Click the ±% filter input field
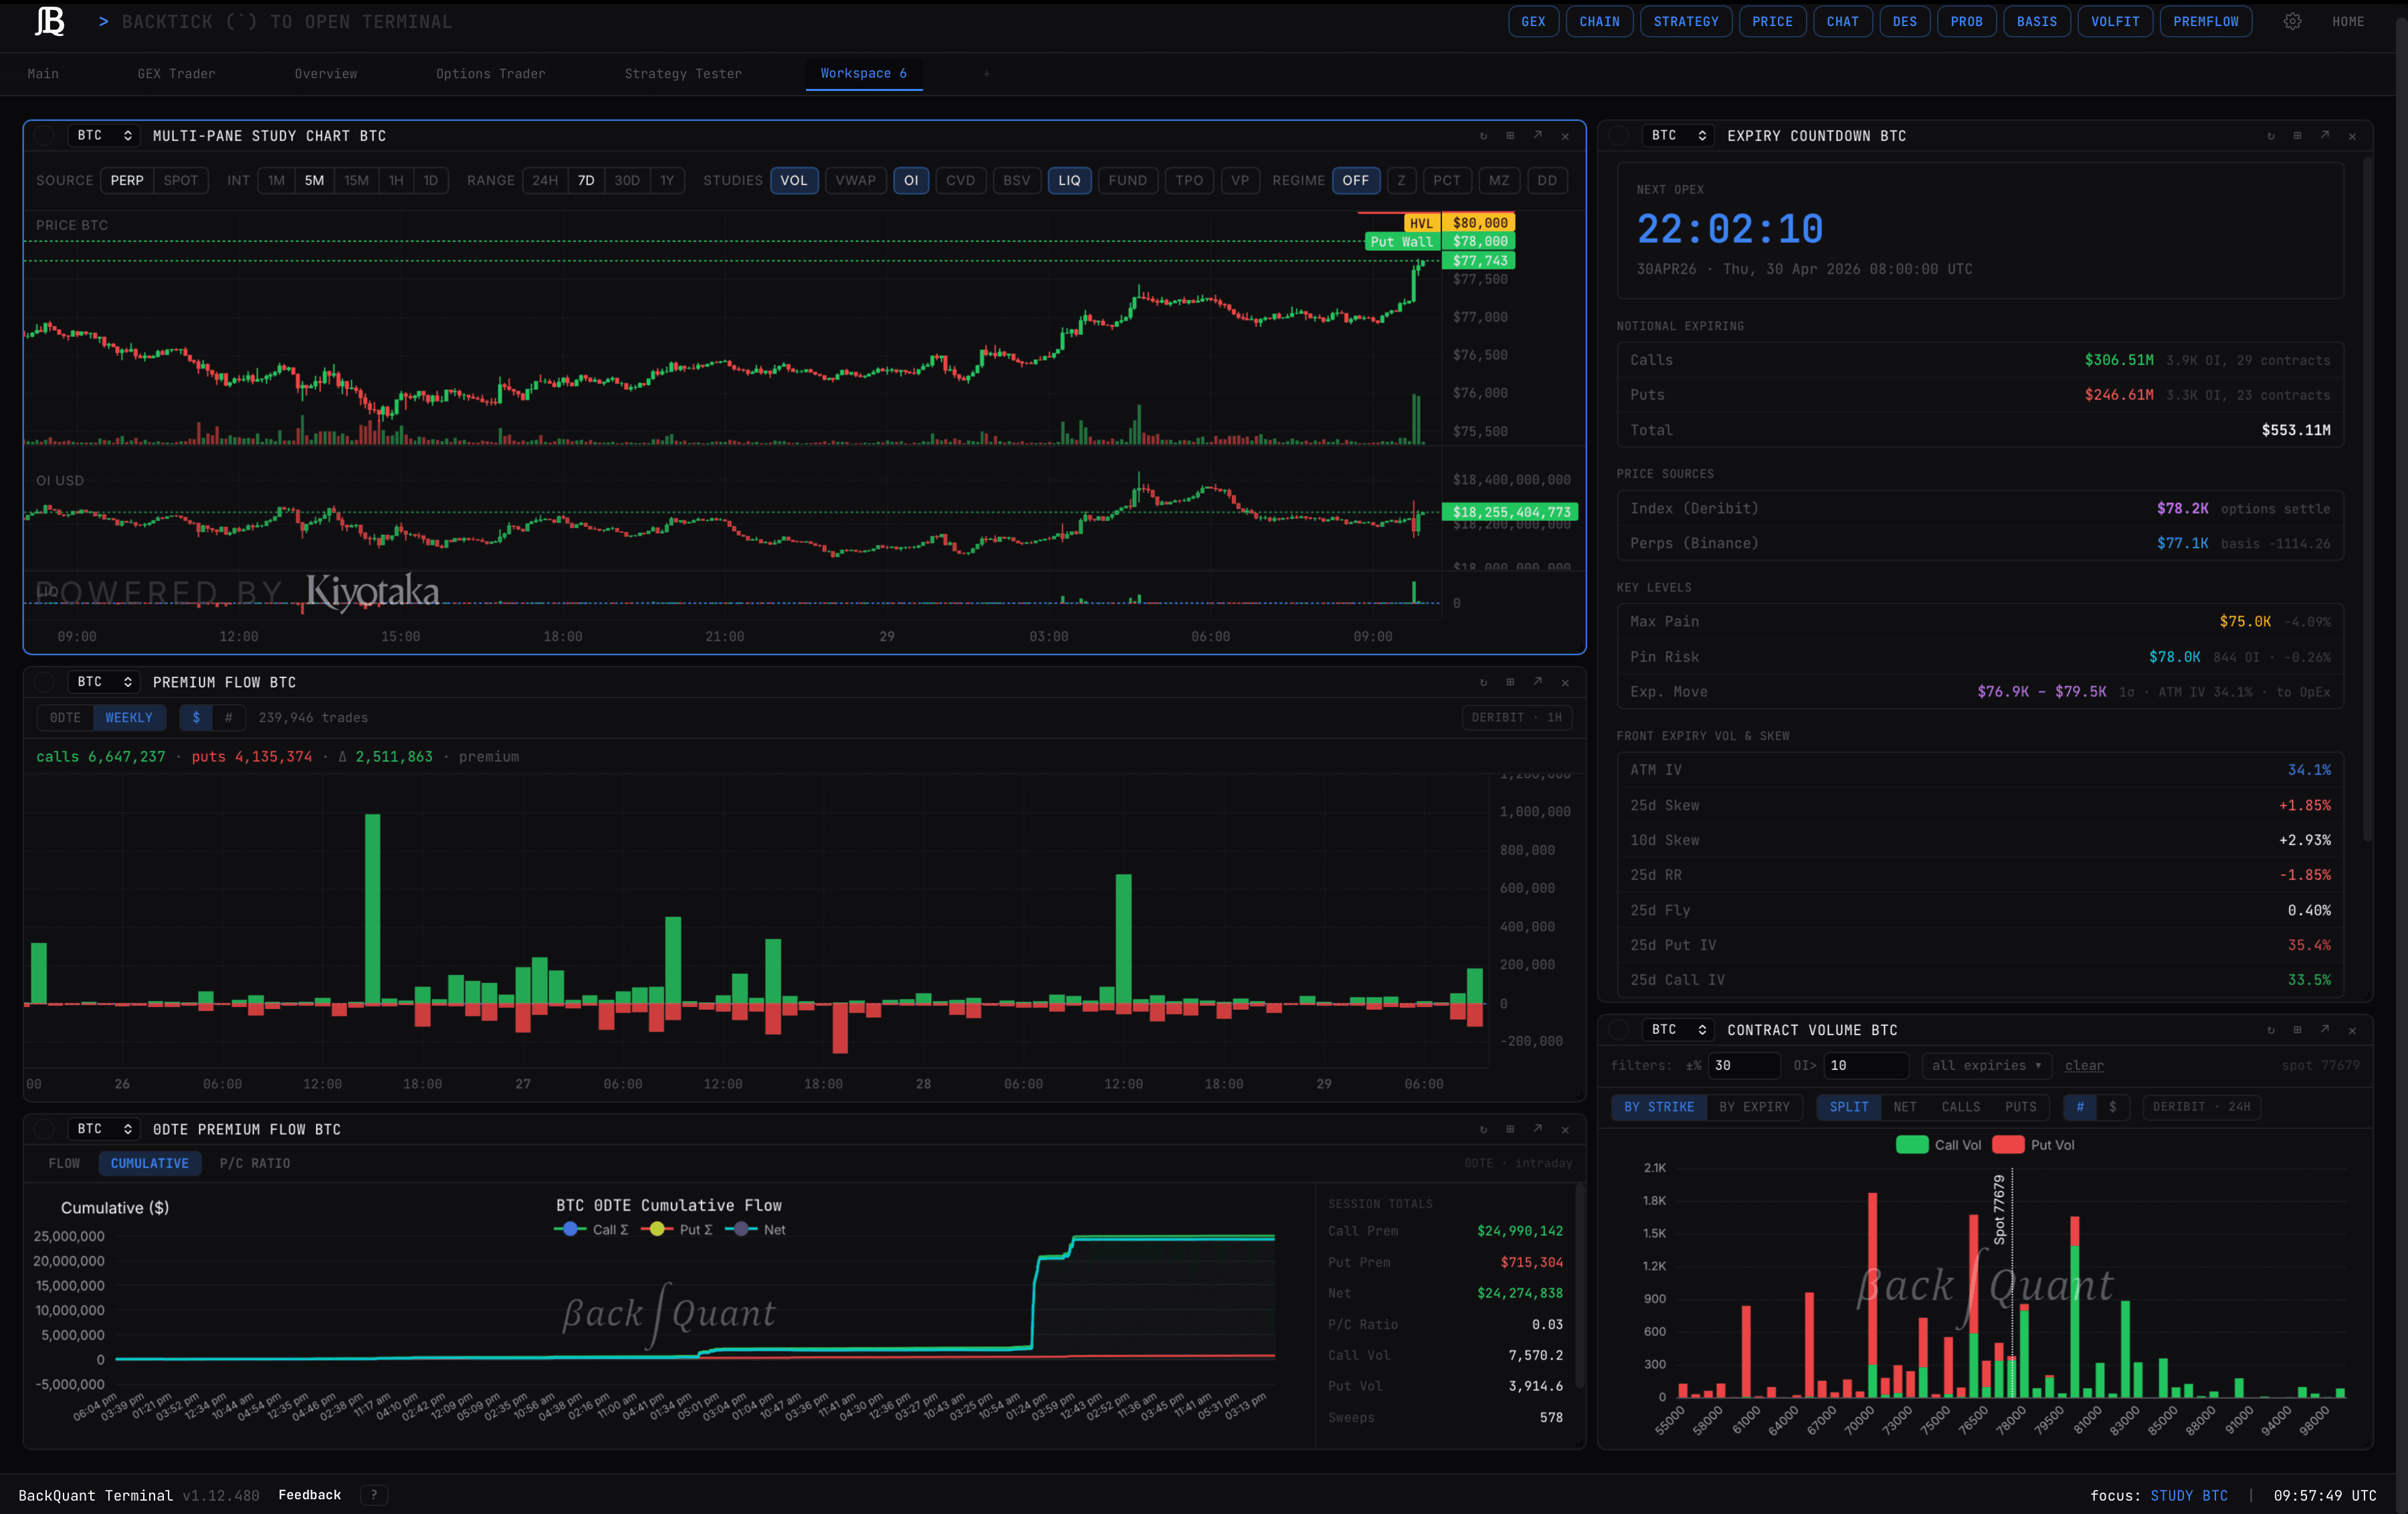Image resolution: width=2408 pixels, height=1514 pixels. (1744, 1066)
